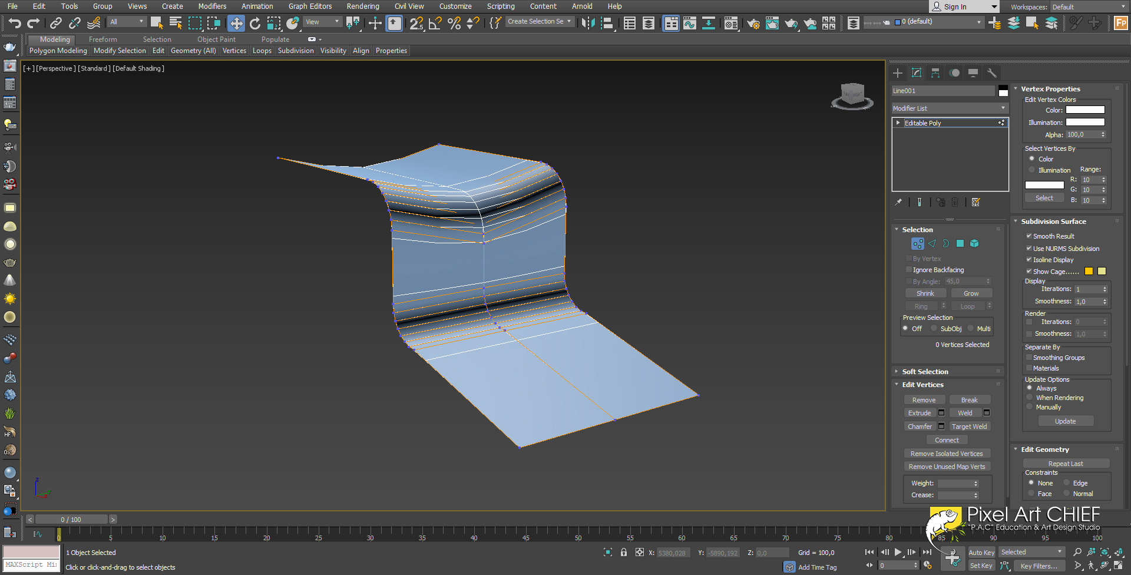Open the Polygon Modeling ribbon panel
Screen dimensions: 1131x575
[58, 51]
